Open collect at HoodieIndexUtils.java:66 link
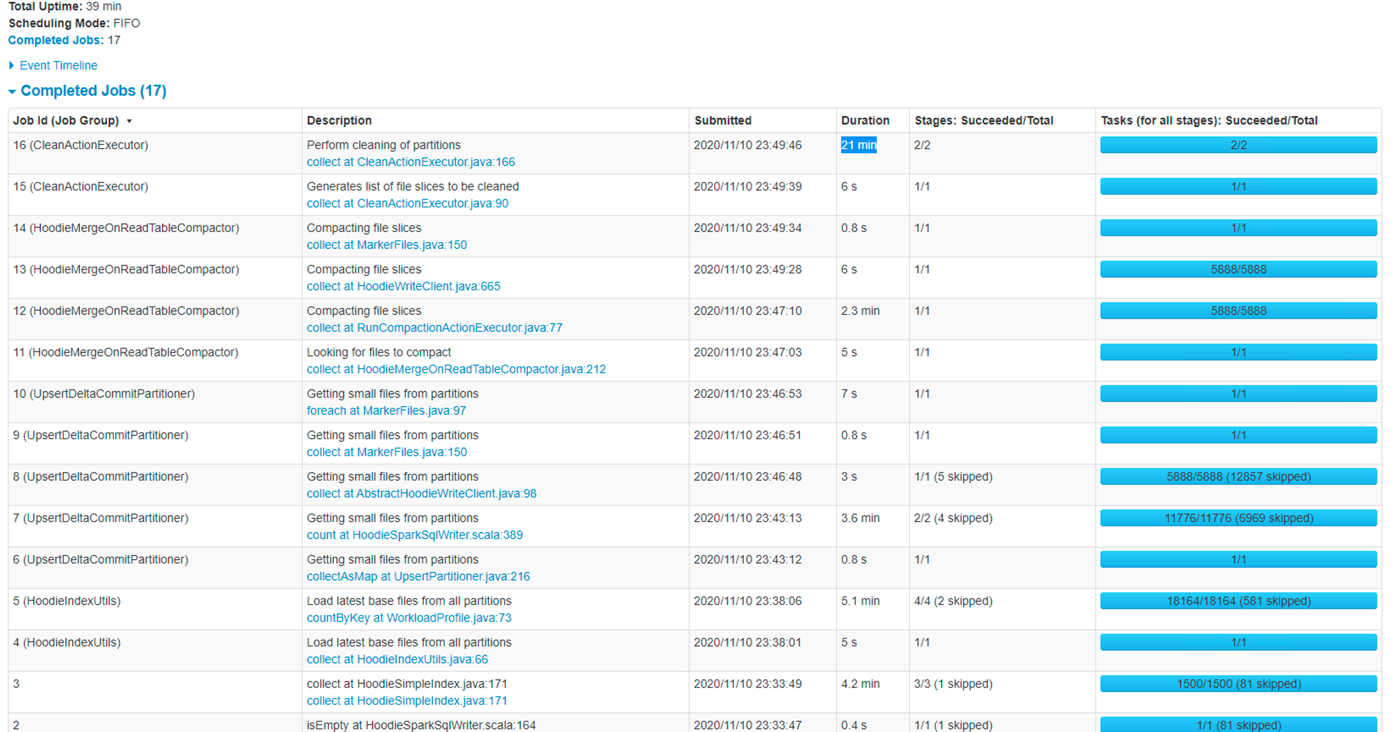 pyautogui.click(x=397, y=659)
